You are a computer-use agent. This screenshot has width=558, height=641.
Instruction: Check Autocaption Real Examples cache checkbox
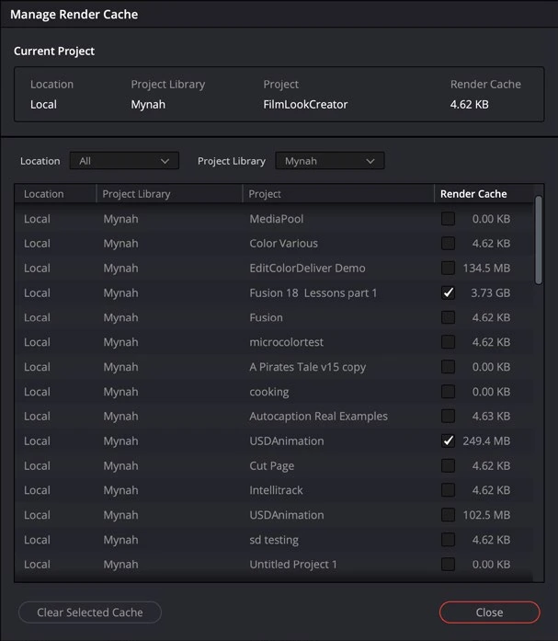pyautogui.click(x=448, y=417)
